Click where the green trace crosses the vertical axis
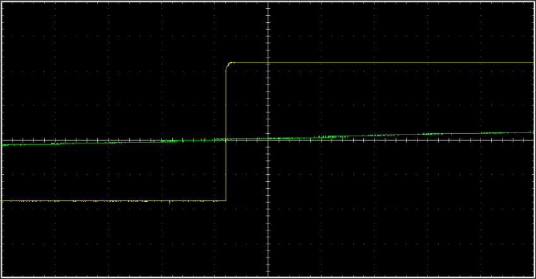The width and height of the screenshot is (536, 279). point(268,138)
